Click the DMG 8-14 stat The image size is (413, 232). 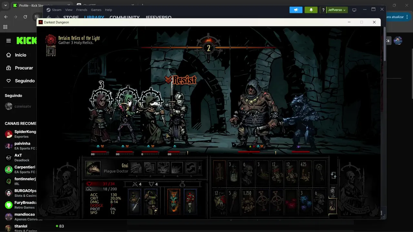104,202
